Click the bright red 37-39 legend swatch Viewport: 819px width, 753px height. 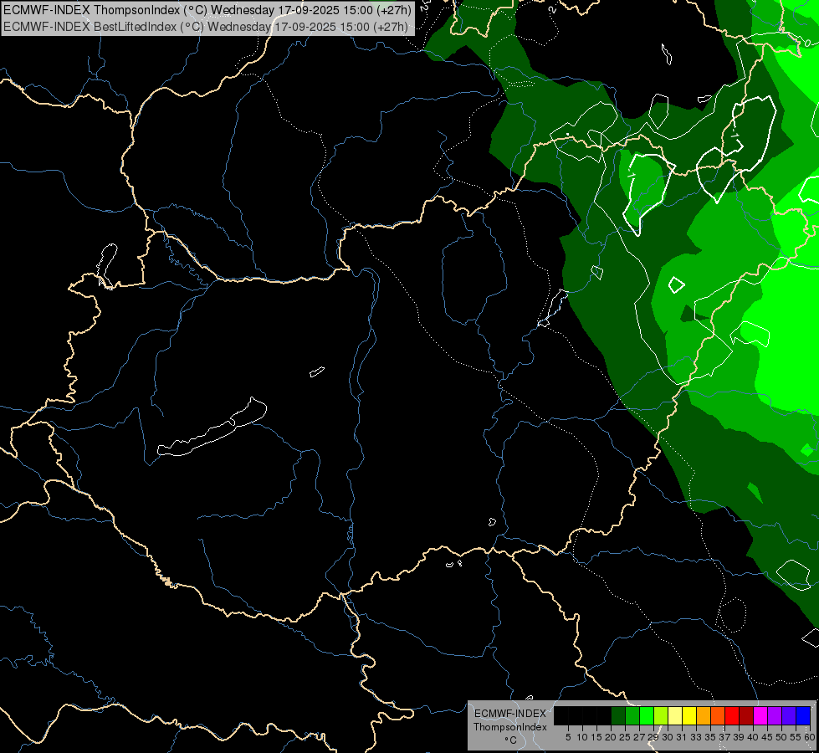click(x=732, y=715)
